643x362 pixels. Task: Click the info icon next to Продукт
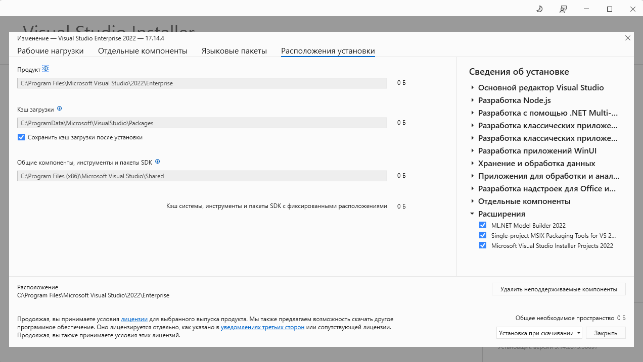[x=46, y=69]
